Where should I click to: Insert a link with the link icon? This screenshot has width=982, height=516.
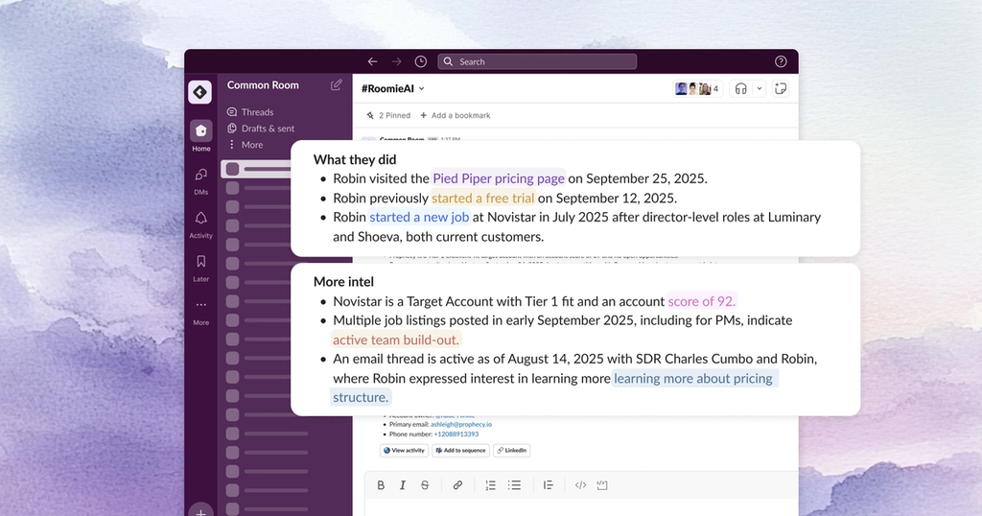[x=457, y=485]
